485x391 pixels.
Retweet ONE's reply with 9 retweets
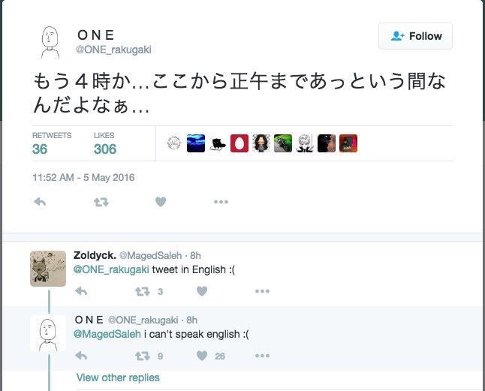pyautogui.click(x=143, y=356)
